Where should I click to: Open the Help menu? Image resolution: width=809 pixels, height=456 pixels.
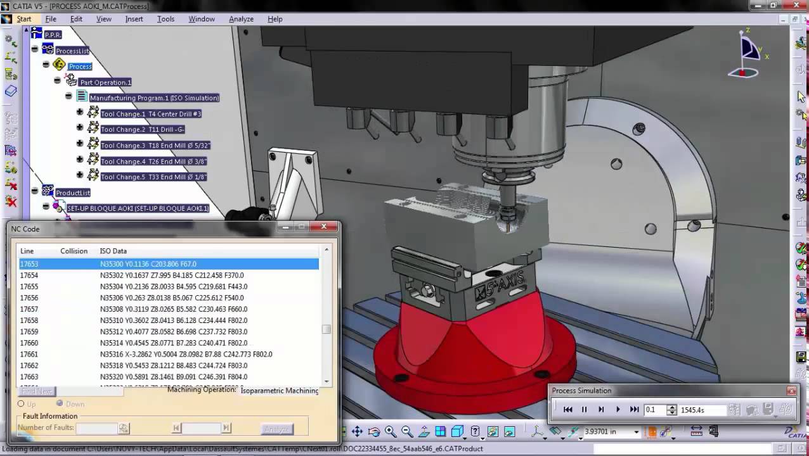[275, 19]
